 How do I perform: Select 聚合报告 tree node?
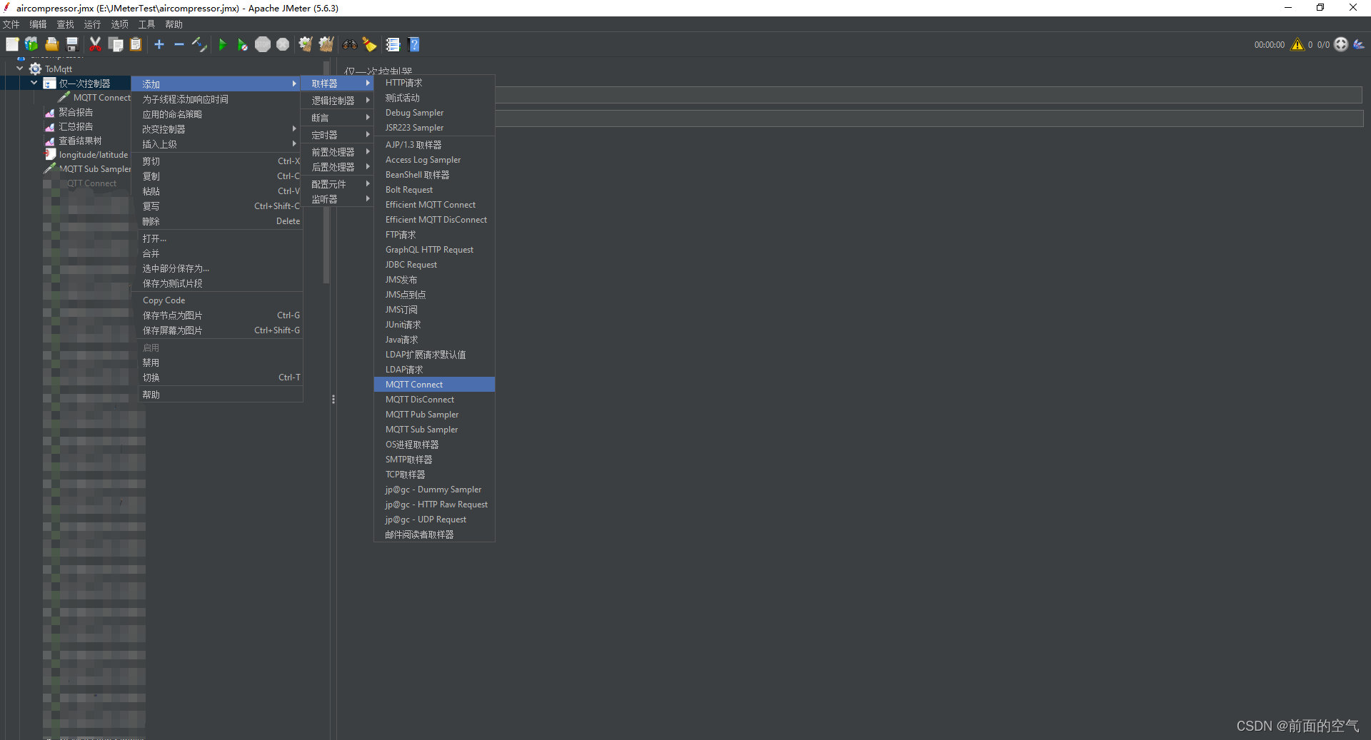click(76, 112)
